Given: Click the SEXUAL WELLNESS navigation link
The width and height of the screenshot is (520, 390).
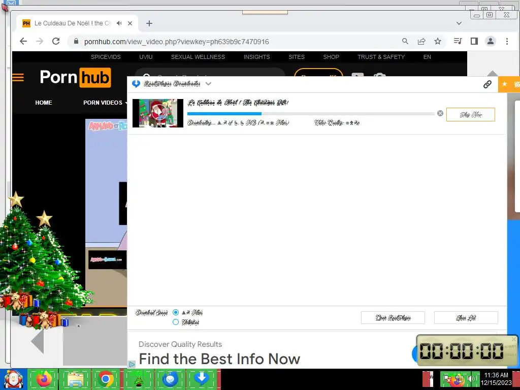Looking at the screenshot, I should pos(198,57).
